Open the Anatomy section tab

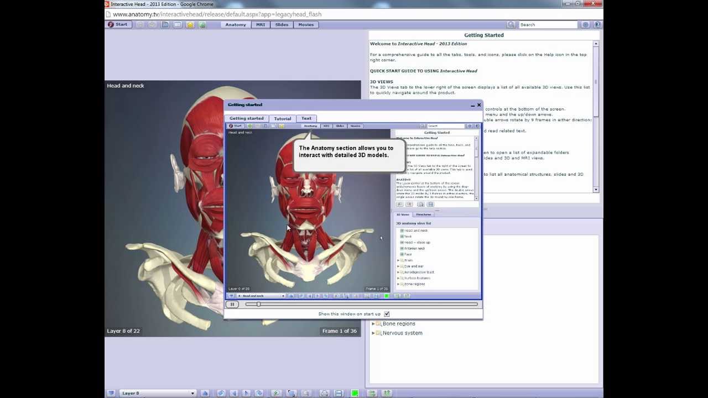pyautogui.click(x=236, y=24)
